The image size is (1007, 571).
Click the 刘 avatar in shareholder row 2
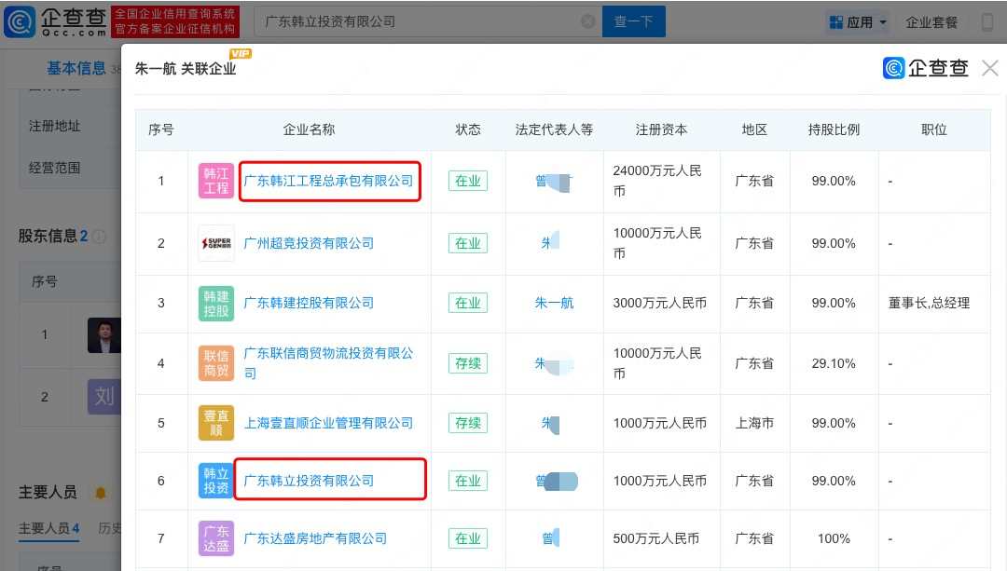(x=104, y=397)
